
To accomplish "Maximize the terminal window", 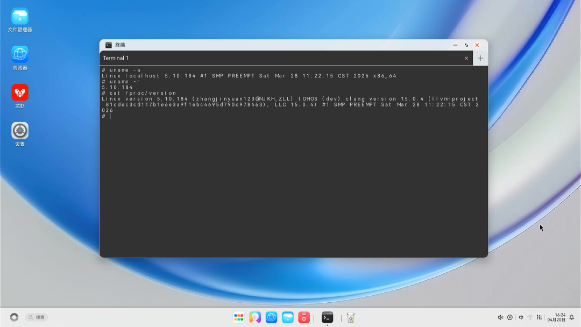I will pos(466,45).
